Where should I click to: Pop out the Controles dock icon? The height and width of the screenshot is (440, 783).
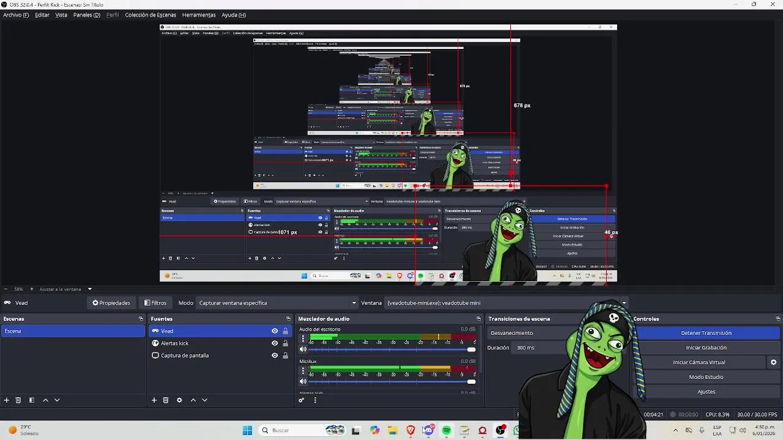(x=778, y=319)
